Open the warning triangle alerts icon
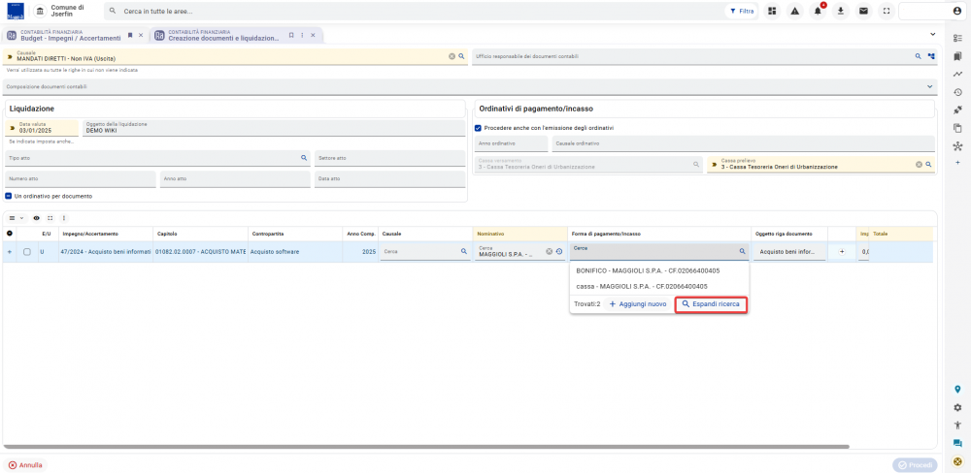 click(x=794, y=11)
